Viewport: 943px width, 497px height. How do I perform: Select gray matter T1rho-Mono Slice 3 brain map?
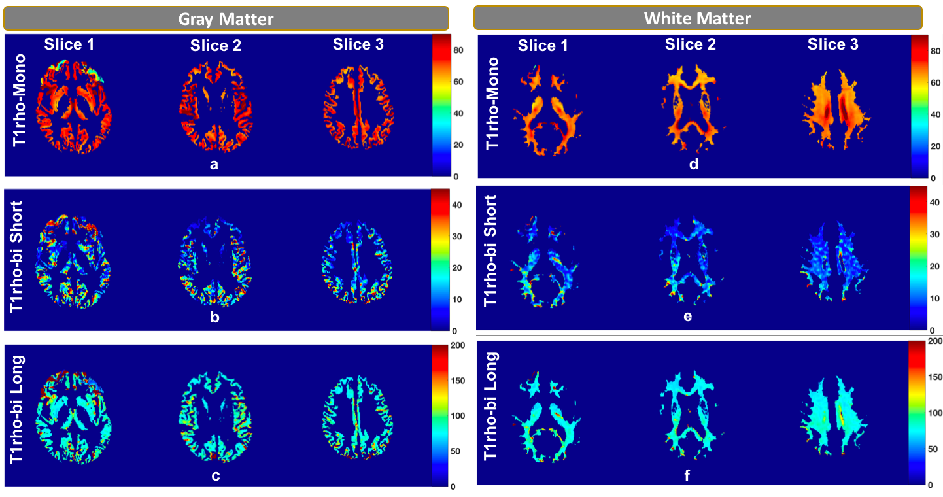[357, 102]
